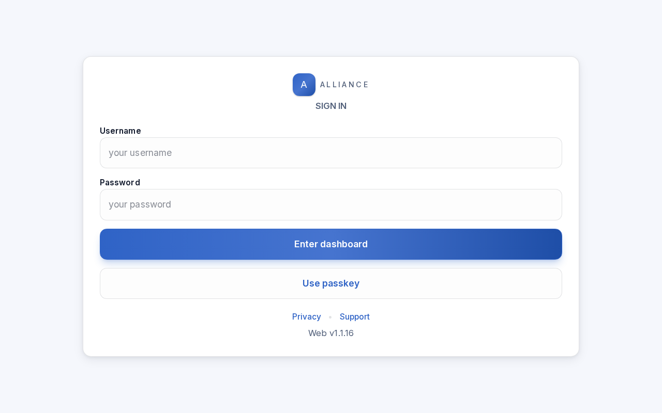Click the dot separator between Privacy and Support
Screen dimensions: 662x413
(330, 317)
